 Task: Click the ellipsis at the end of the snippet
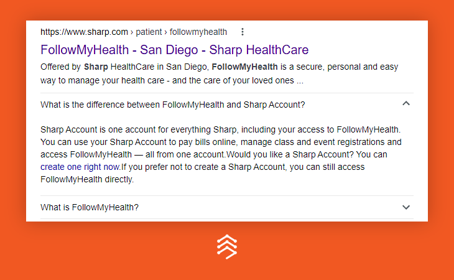[x=300, y=80]
